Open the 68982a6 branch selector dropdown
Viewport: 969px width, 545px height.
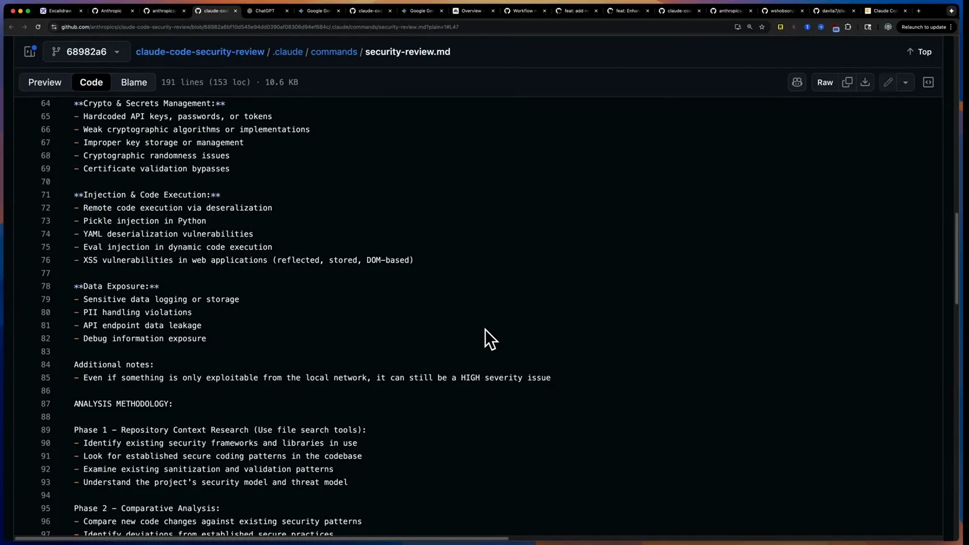pyautogui.click(x=87, y=52)
